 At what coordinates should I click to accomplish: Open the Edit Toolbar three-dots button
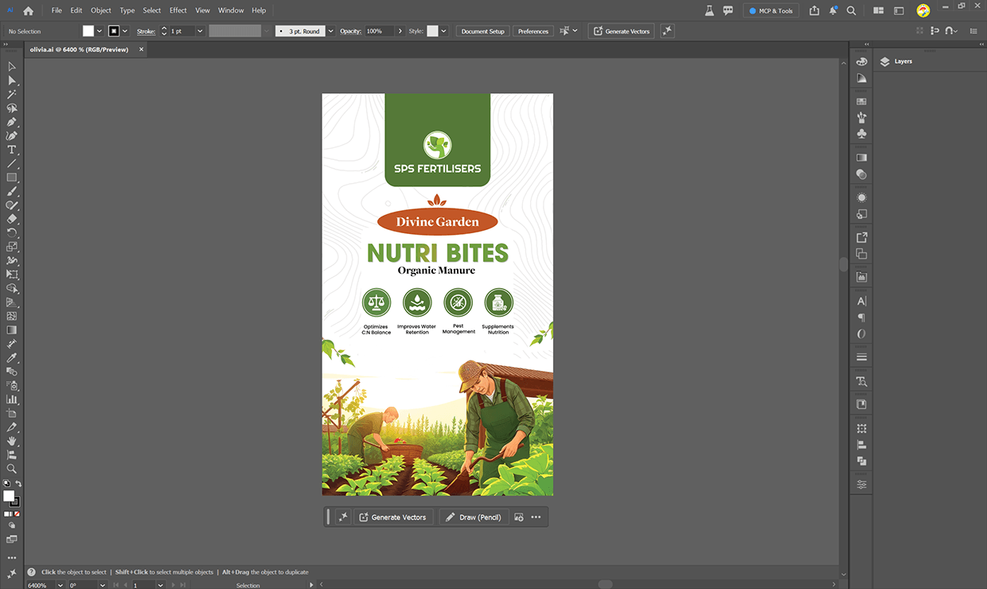point(12,558)
